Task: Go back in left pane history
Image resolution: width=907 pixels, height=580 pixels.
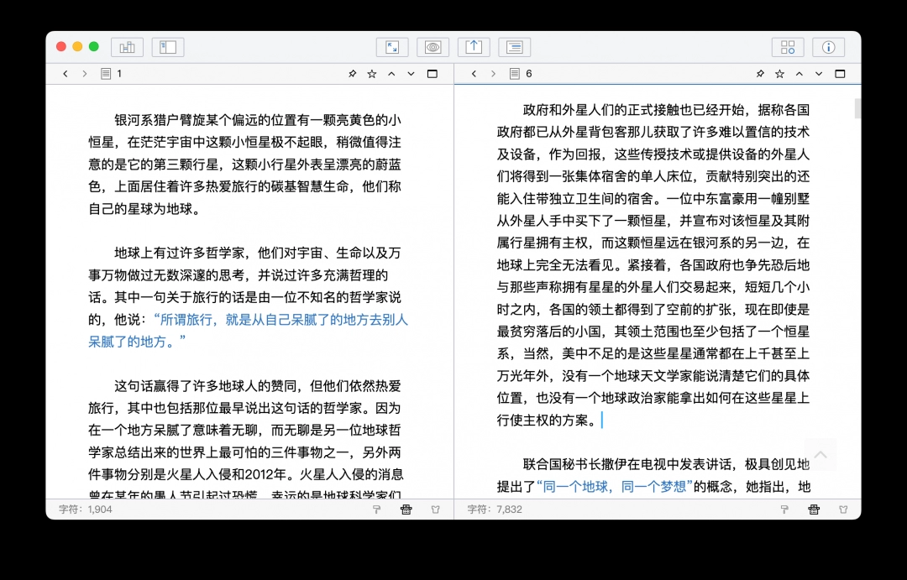Action: (x=66, y=74)
